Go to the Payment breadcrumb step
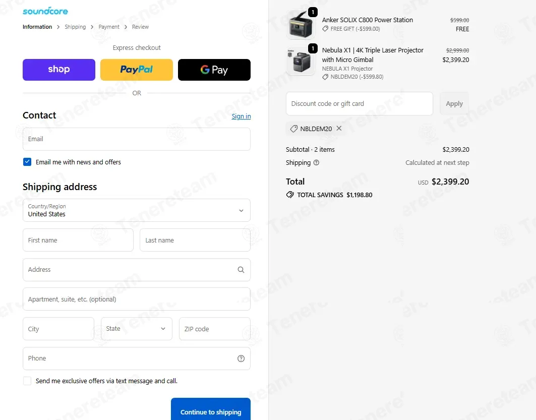Viewport: 536px width, 420px height. (109, 27)
